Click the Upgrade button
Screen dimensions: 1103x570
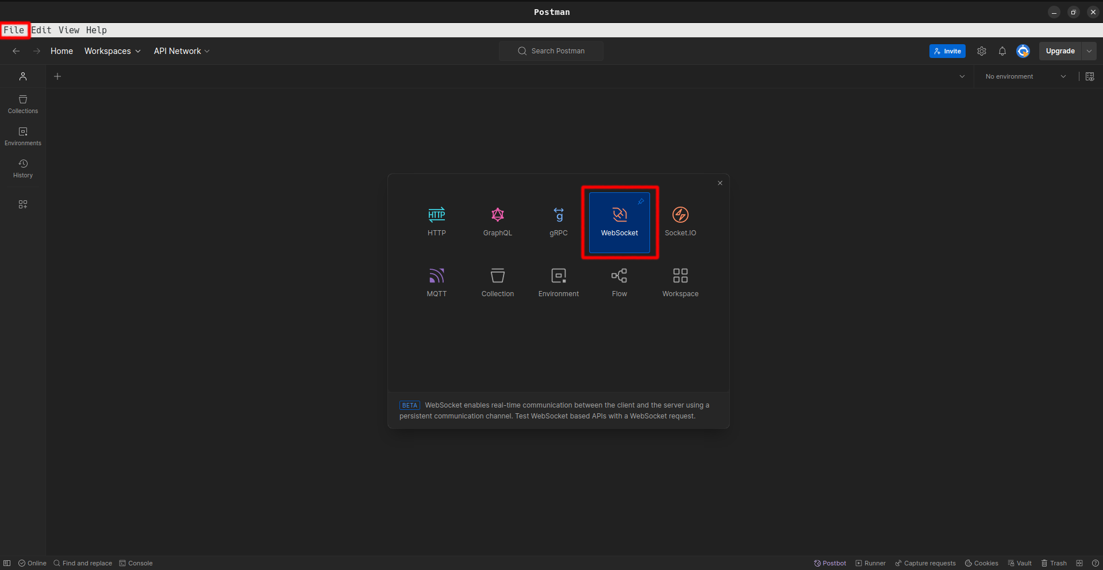pyautogui.click(x=1059, y=51)
